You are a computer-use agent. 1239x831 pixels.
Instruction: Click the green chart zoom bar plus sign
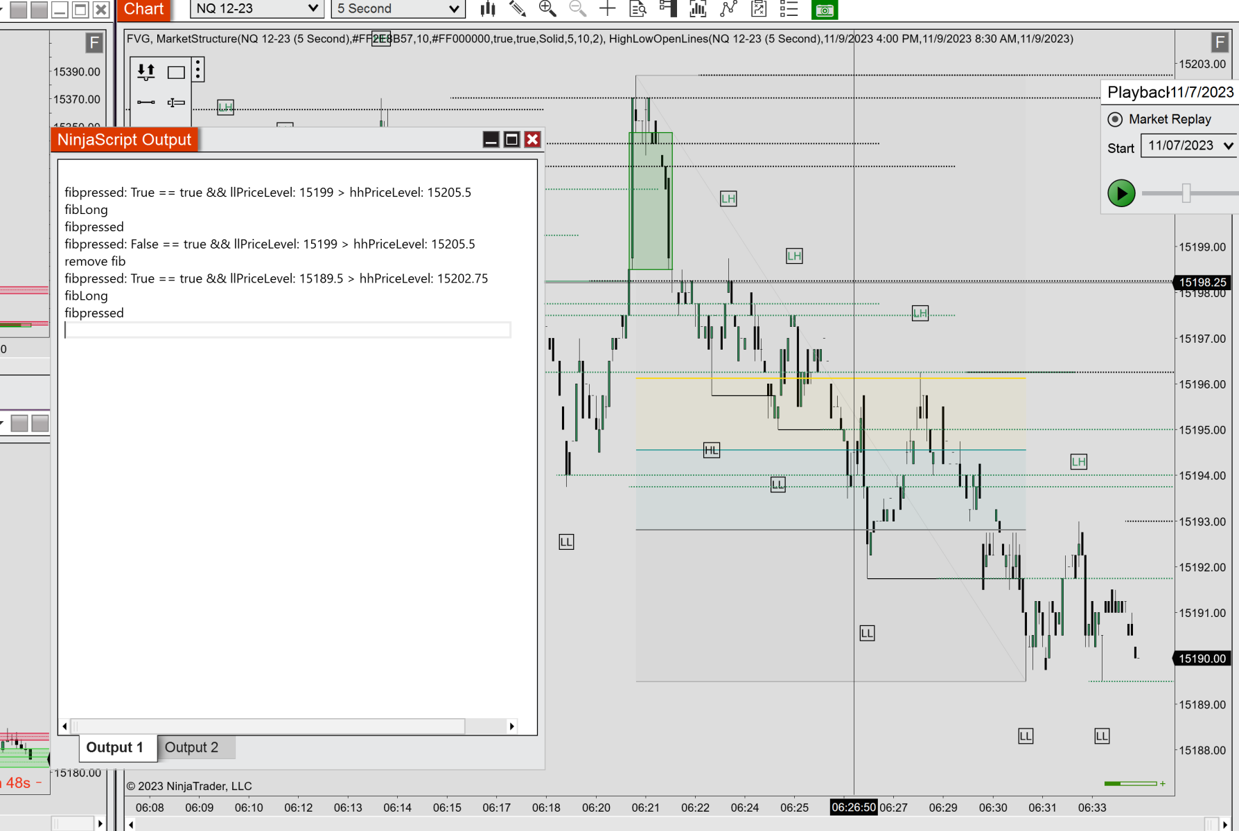(x=1162, y=784)
